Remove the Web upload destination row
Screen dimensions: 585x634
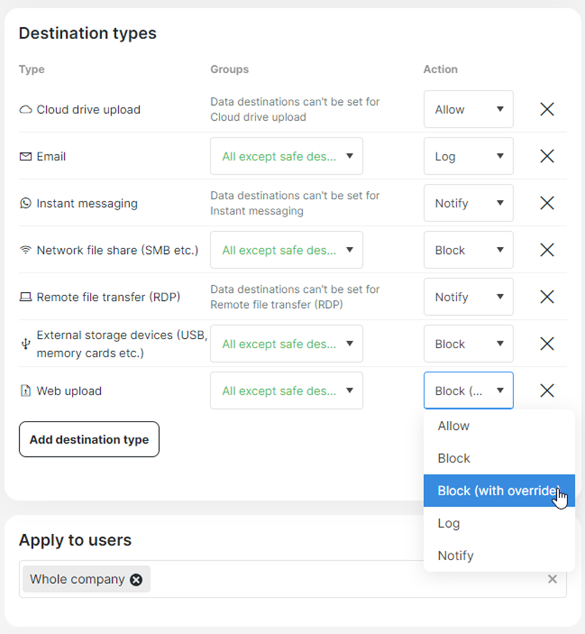coord(547,391)
